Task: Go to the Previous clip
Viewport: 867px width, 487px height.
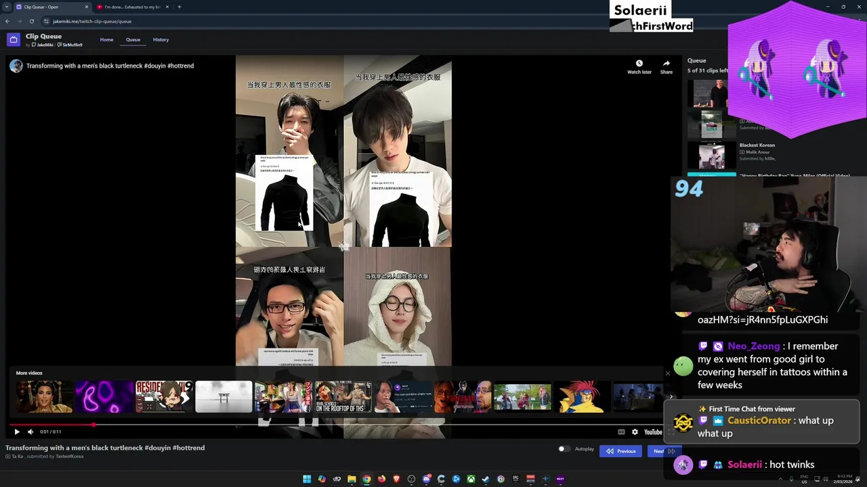Action: tap(620, 451)
